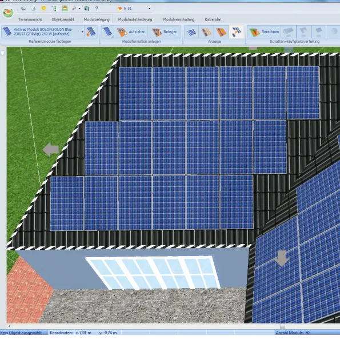Click the blue numbered-grid display icon
The image size is (340, 340).
click(191, 32)
